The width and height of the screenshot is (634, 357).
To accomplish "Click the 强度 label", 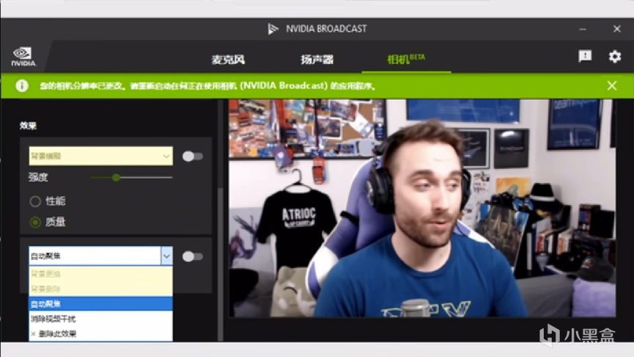I will pos(38,177).
